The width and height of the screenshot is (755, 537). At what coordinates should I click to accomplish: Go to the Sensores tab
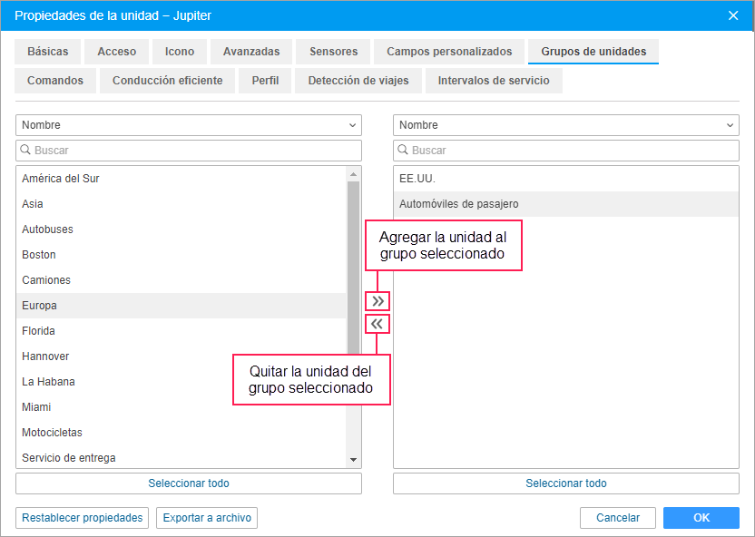pos(333,52)
